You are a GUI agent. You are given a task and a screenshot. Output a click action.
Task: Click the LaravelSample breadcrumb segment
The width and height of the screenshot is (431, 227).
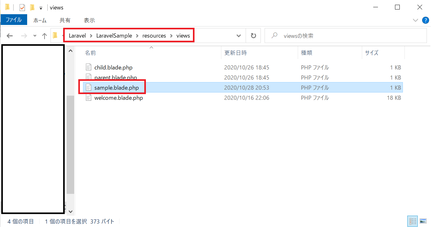coord(114,36)
